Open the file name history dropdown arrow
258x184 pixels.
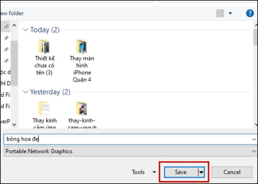tap(254, 139)
